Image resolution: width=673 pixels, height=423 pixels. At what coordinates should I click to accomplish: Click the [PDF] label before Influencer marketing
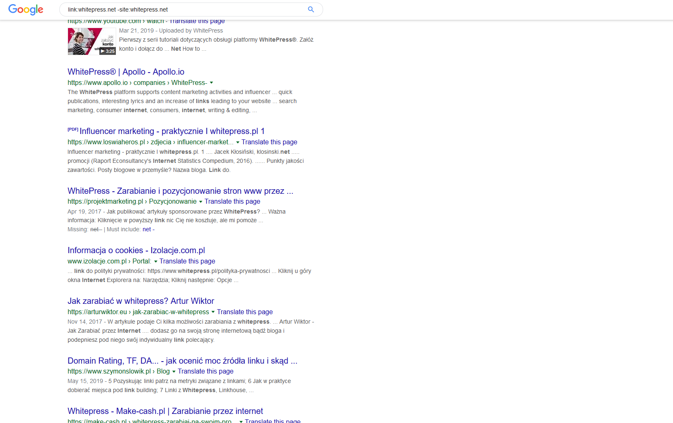[73, 129]
